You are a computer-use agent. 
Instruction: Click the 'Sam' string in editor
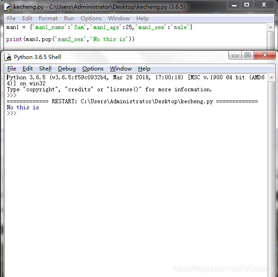coord(79,27)
